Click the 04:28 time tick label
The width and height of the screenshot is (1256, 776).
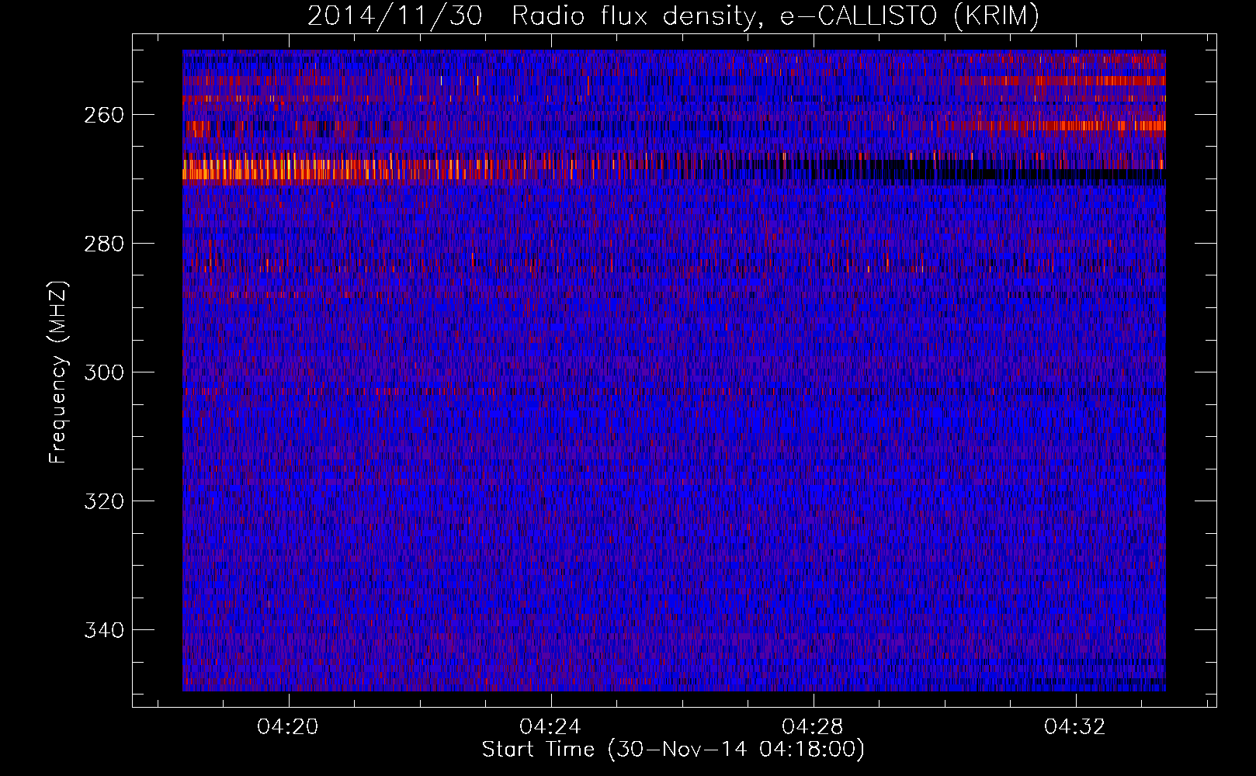814,727
